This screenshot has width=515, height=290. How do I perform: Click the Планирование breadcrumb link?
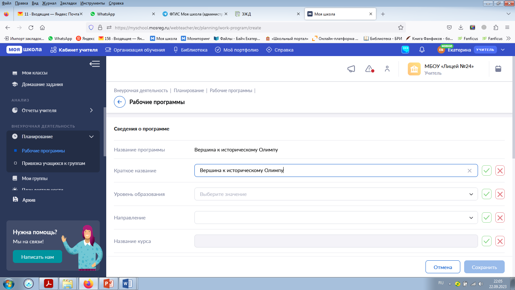(x=189, y=91)
